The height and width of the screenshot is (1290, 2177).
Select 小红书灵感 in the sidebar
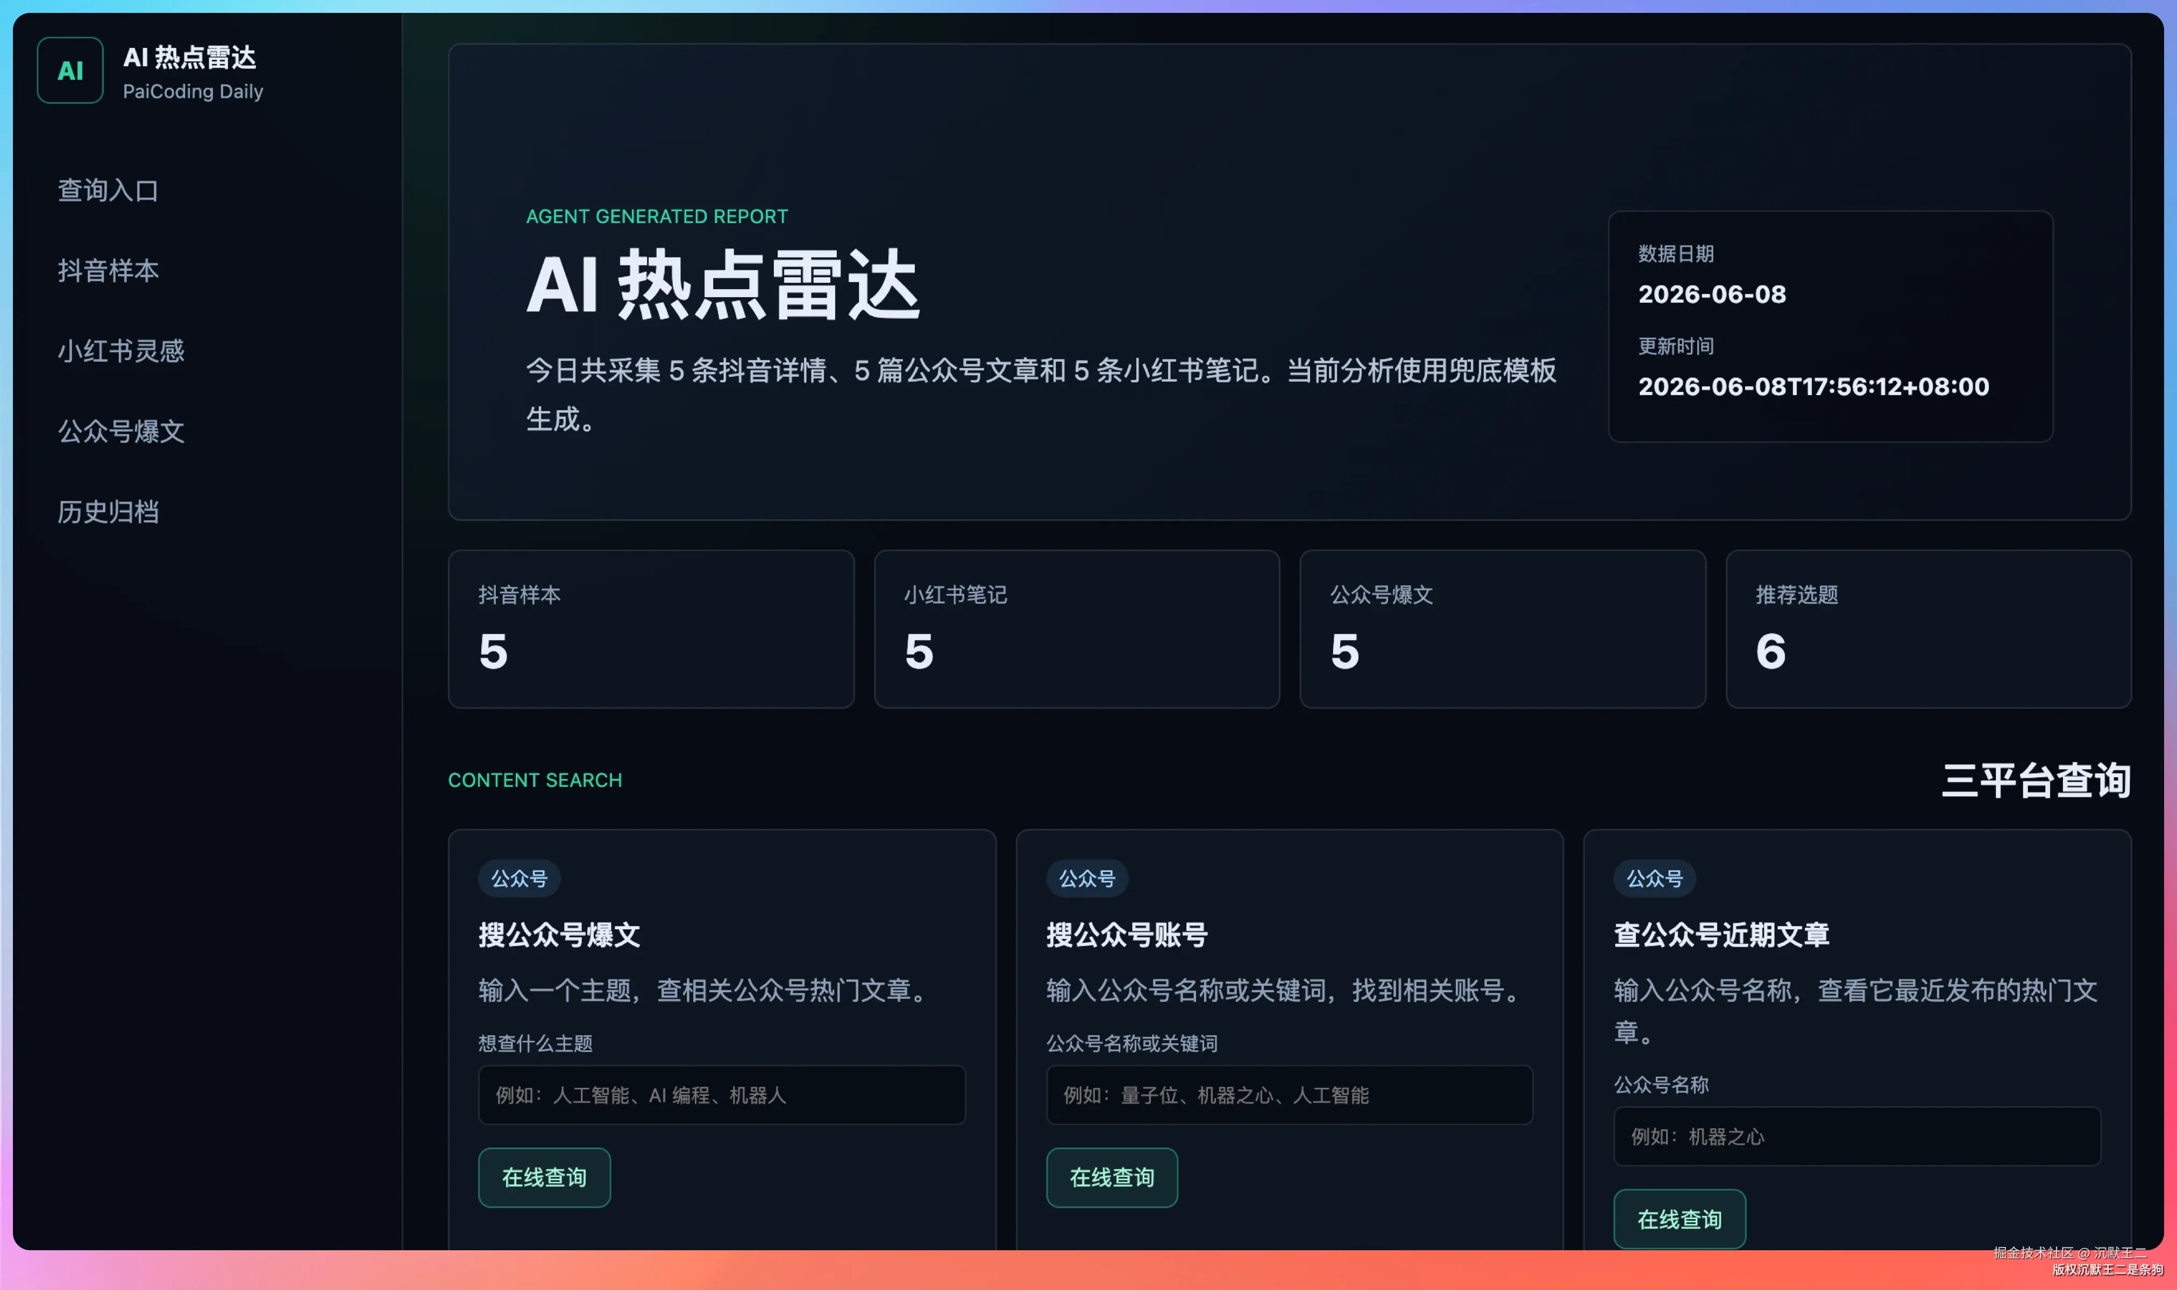(x=121, y=350)
